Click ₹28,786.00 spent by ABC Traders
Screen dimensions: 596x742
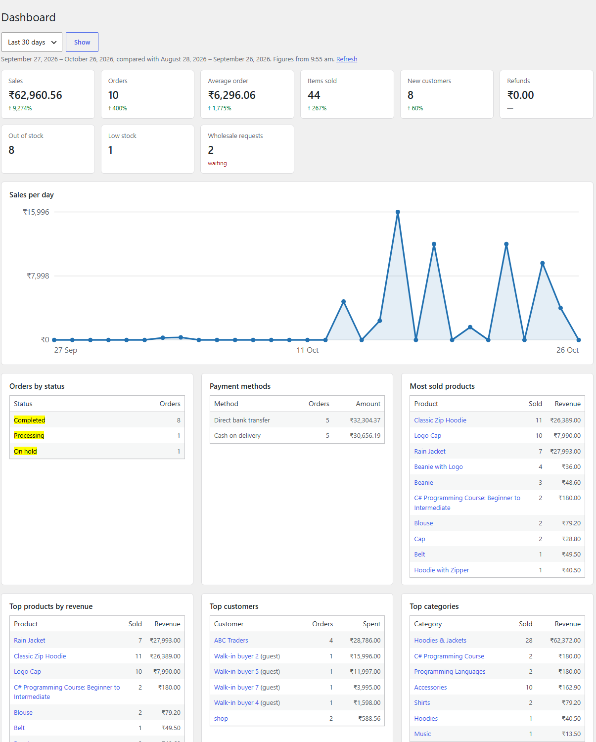click(365, 640)
